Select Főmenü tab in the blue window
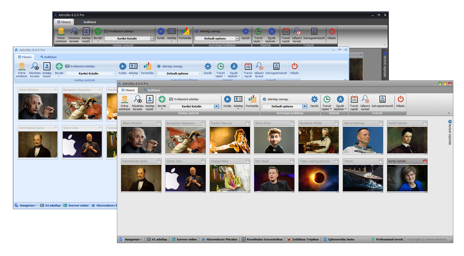Image resolution: width=464 pixels, height=256 pixels. pyautogui.click(x=24, y=57)
